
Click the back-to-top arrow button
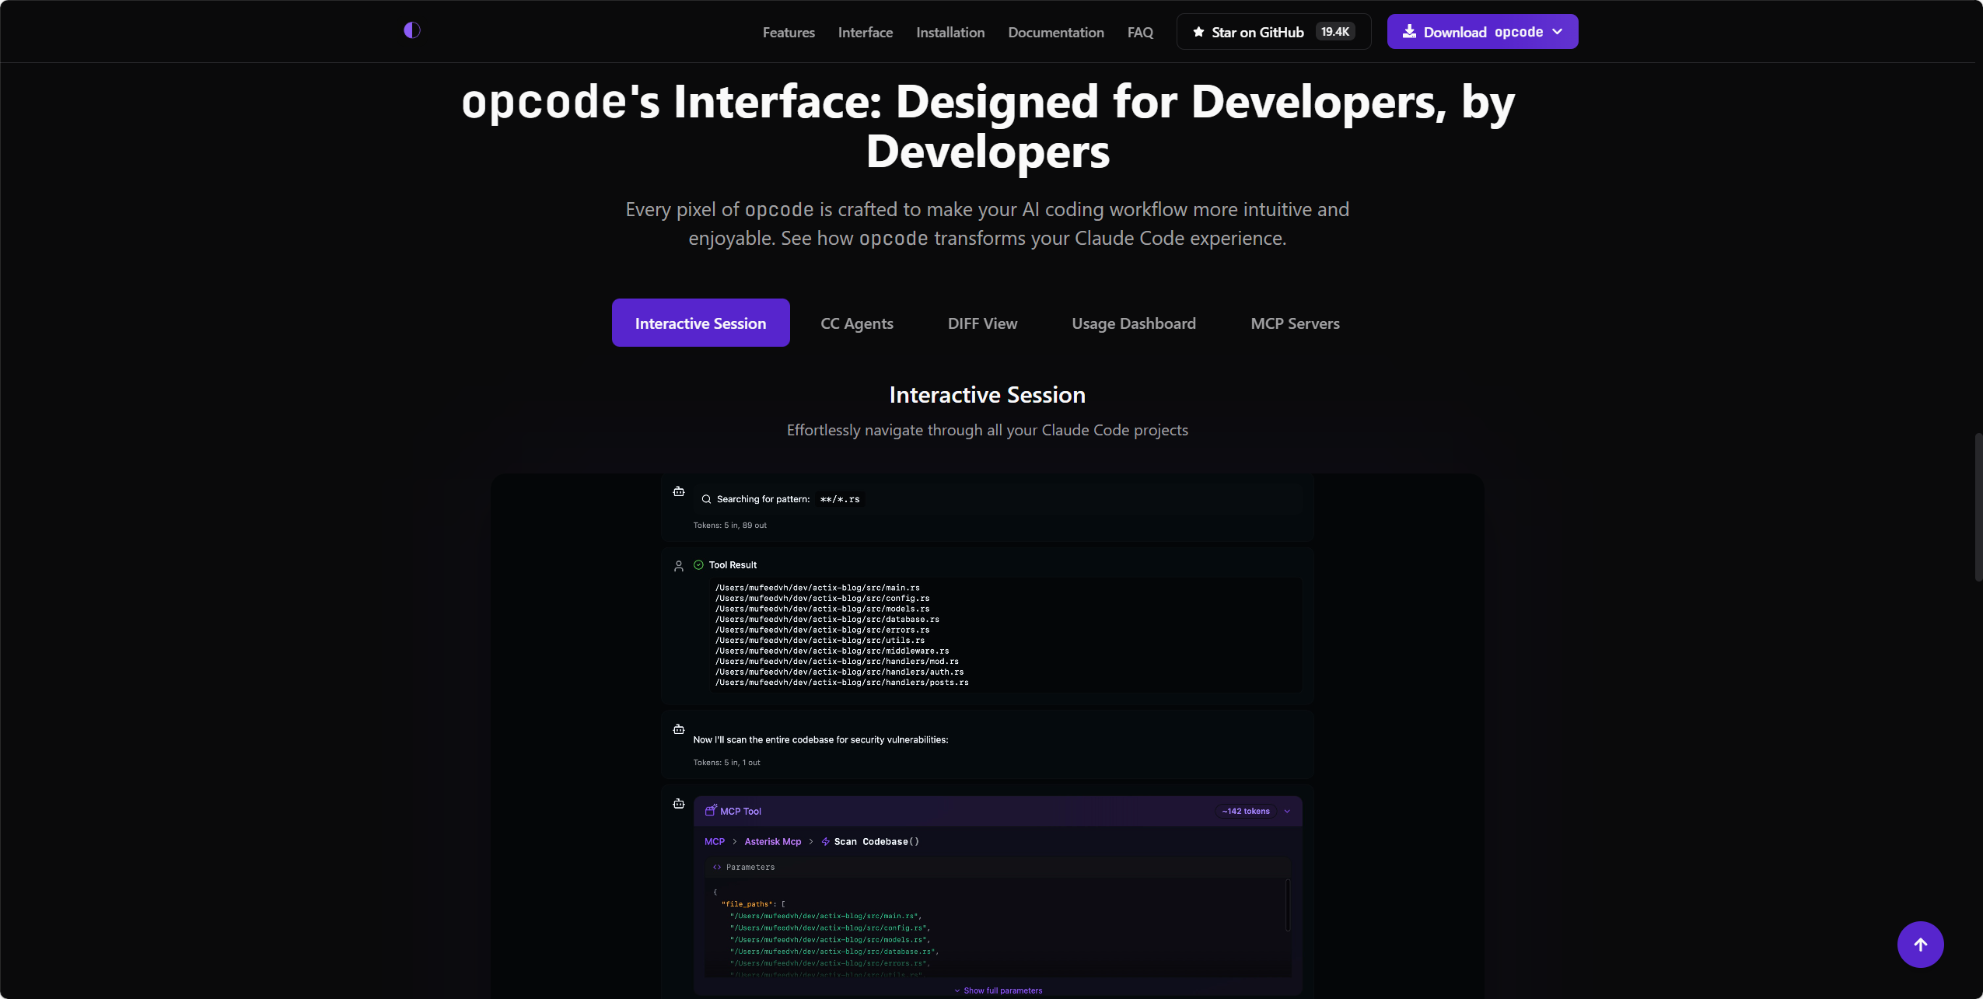click(1920, 945)
